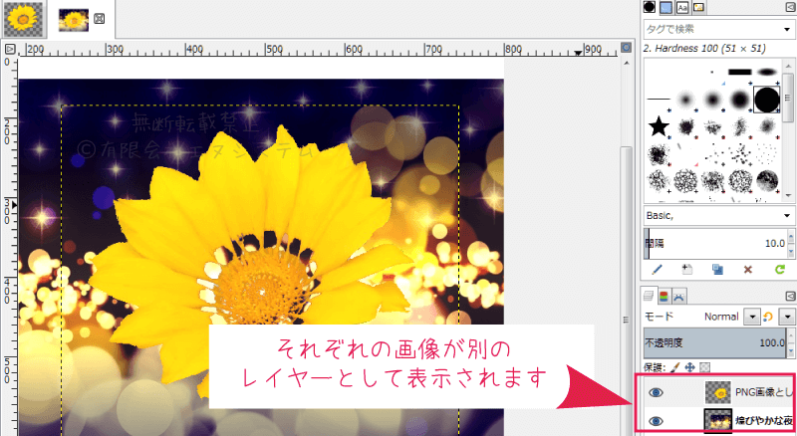Increase the layer opacity value
Viewport: 797px width, 436px height.
[790, 336]
